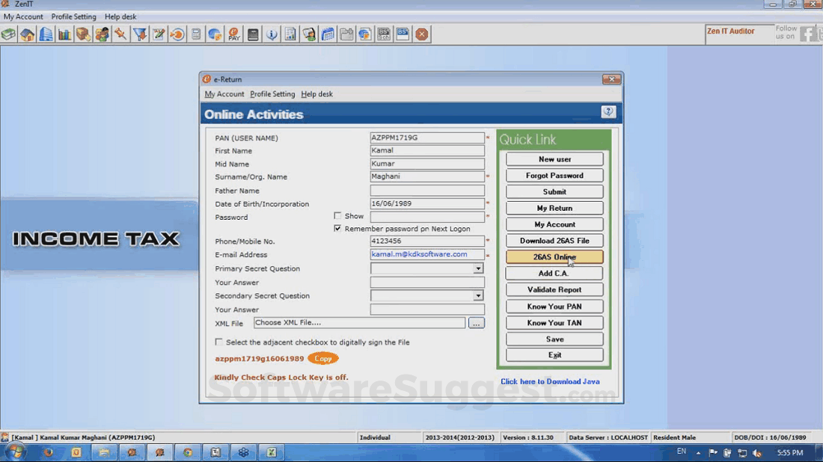Click the Facebook follow icon
The width and height of the screenshot is (823, 462).
[x=808, y=34]
